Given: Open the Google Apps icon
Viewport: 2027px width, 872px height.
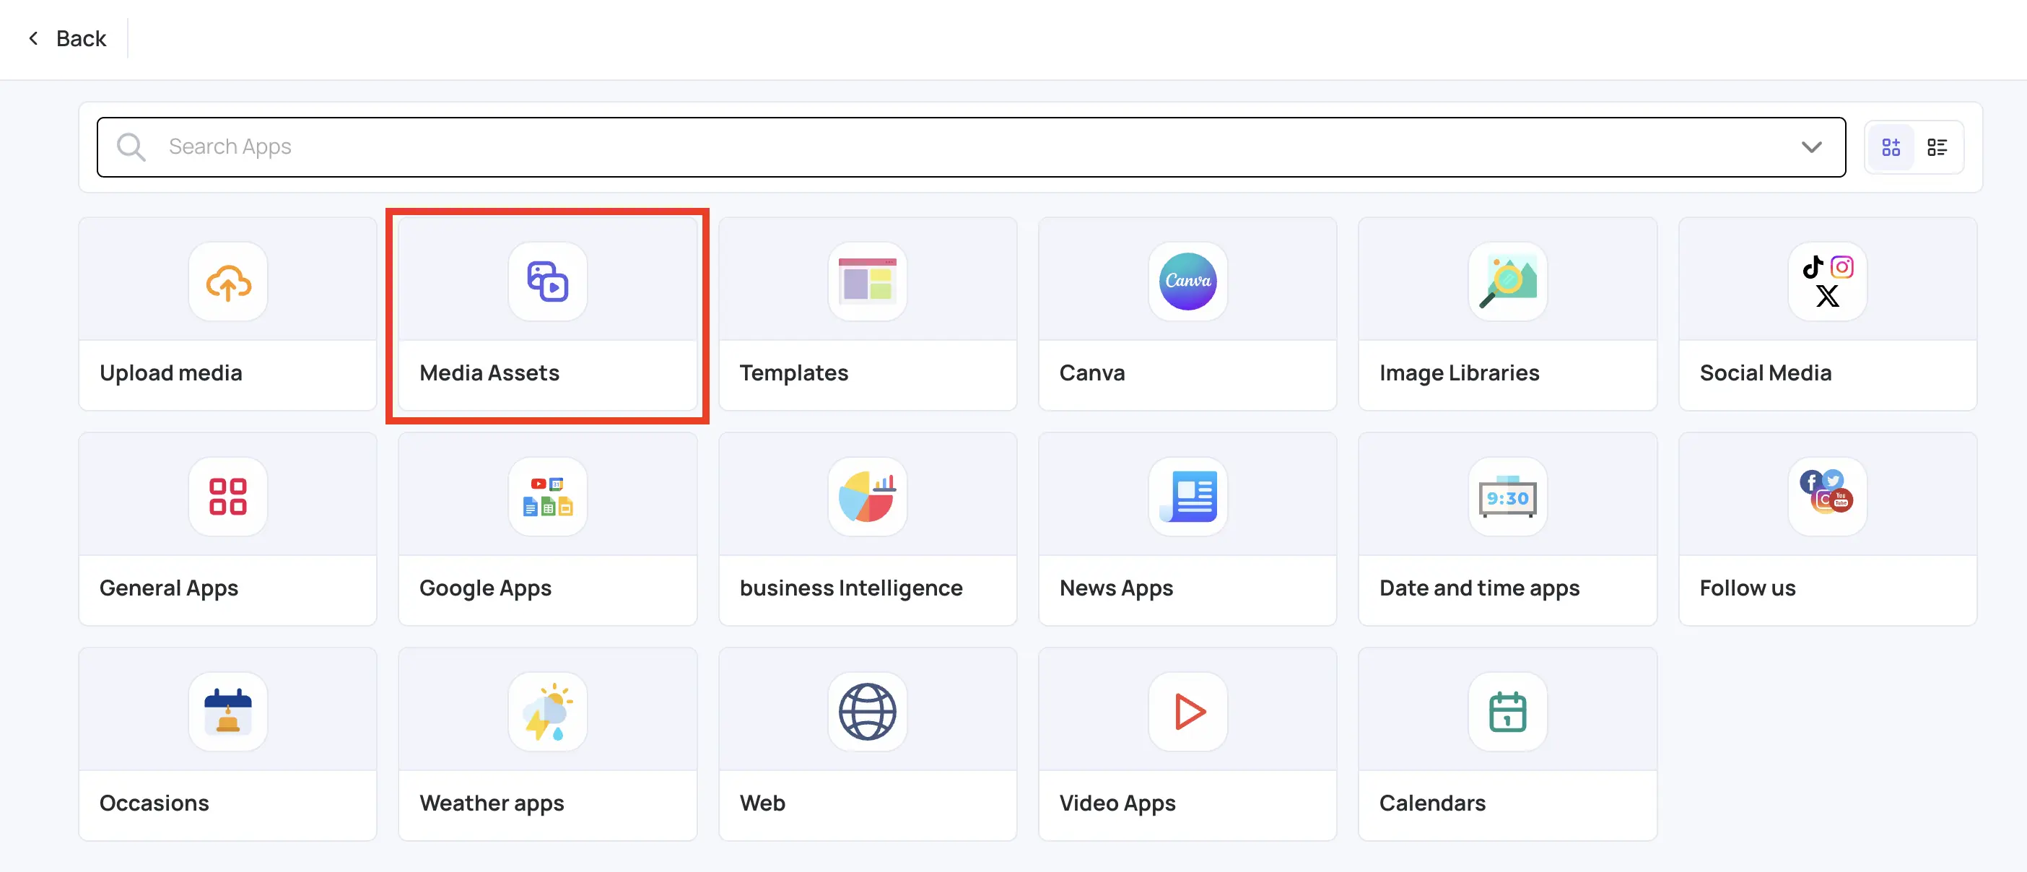Looking at the screenshot, I should click(x=548, y=497).
